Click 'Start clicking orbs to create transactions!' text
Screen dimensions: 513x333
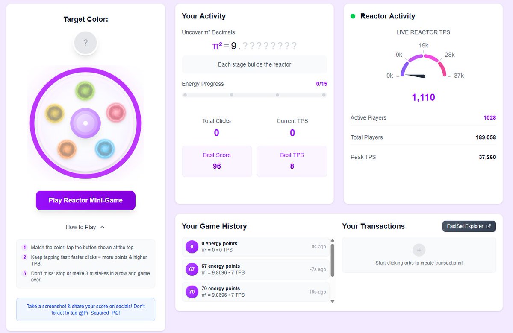419,263
